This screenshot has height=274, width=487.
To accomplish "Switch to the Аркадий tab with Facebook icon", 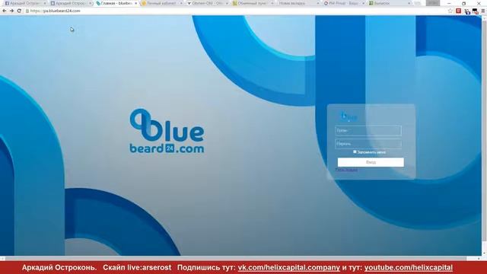I will coord(24,3).
